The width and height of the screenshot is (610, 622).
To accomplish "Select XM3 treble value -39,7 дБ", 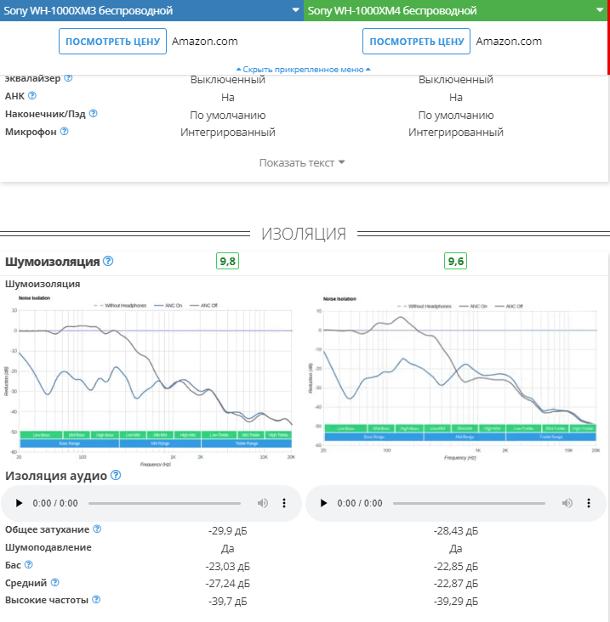I will point(227,602).
